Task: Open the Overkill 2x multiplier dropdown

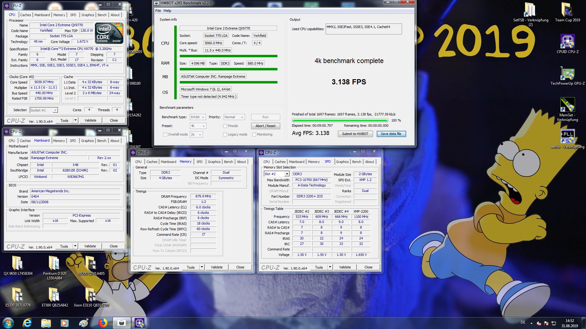Action: (x=196, y=134)
